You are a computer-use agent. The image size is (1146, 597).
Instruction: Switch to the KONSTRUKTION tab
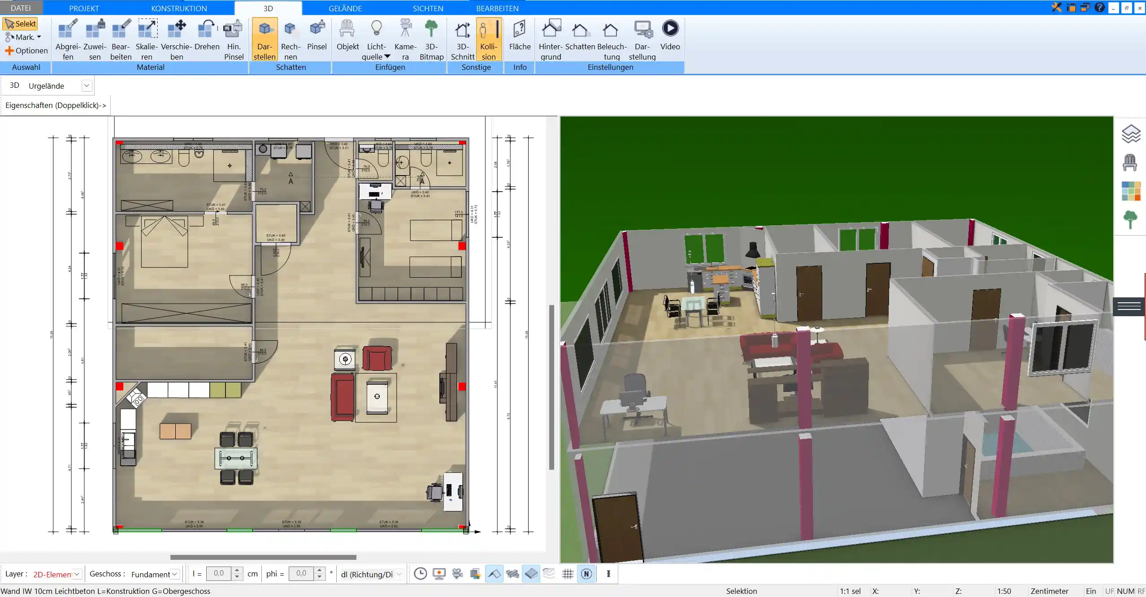tap(179, 8)
